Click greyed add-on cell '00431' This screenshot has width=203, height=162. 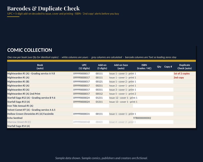102,122
